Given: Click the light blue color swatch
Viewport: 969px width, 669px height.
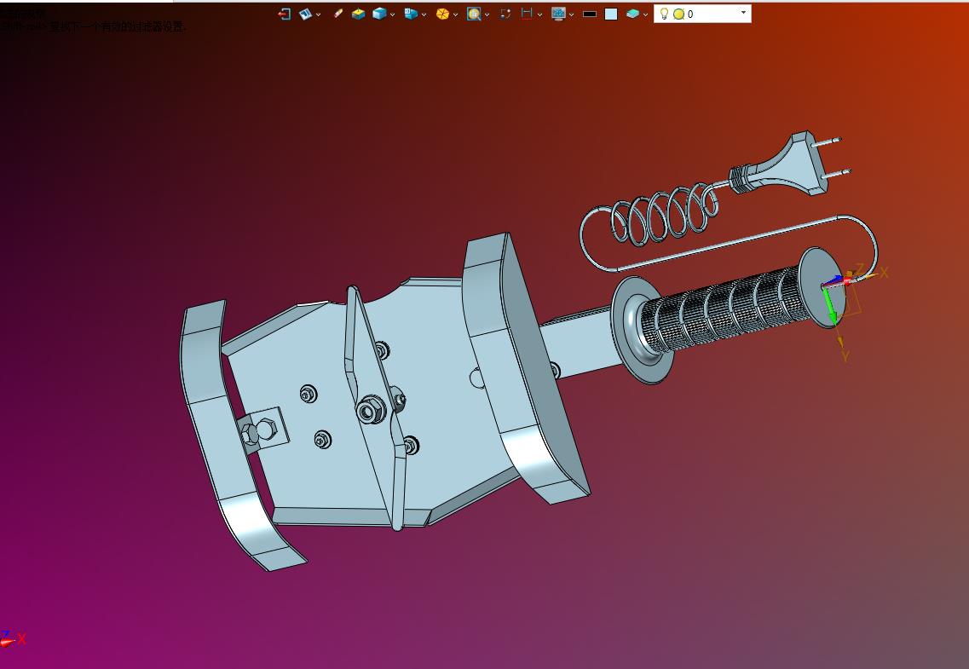Looking at the screenshot, I should tap(611, 14).
